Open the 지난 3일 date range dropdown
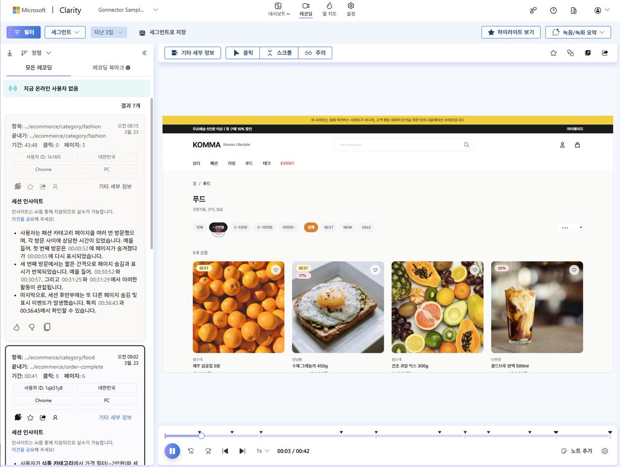620x467 pixels. pyautogui.click(x=109, y=32)
